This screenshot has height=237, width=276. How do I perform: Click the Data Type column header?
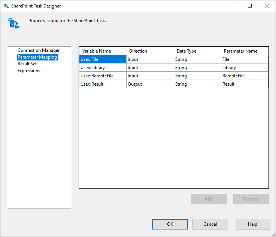point(197,51)
